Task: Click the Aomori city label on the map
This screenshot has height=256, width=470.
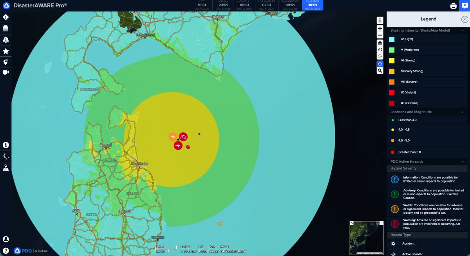Action: [x=106, y=145]
